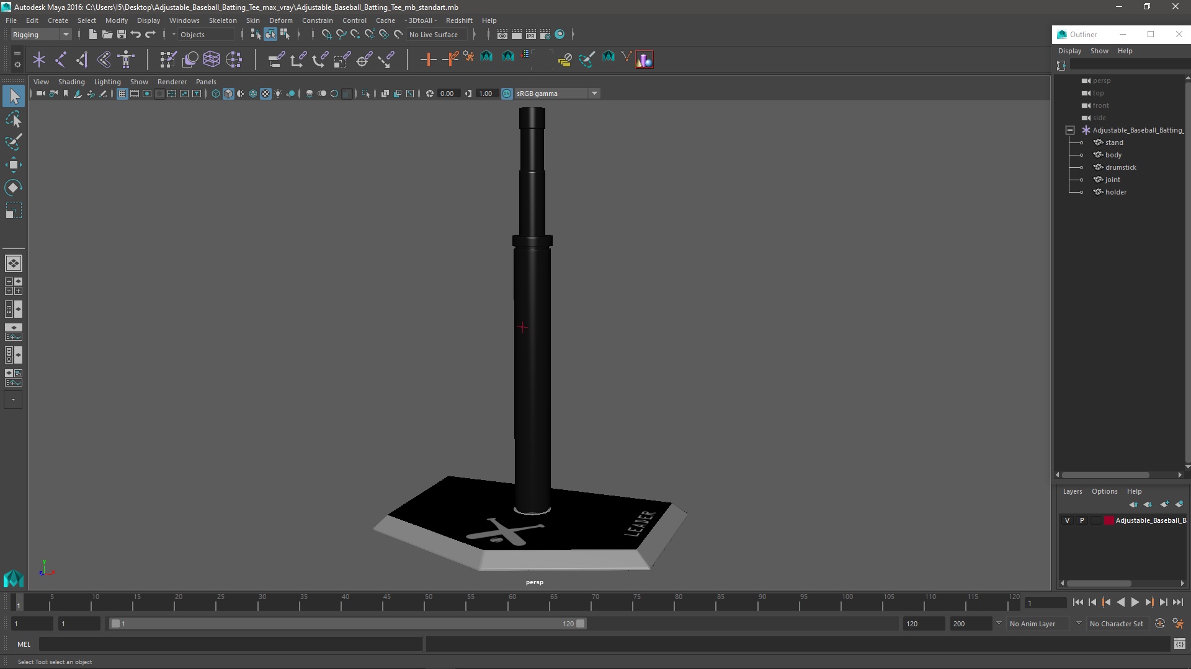Open the Skeleton menu
Viewport: 1191px width, 669px height.
222,20
